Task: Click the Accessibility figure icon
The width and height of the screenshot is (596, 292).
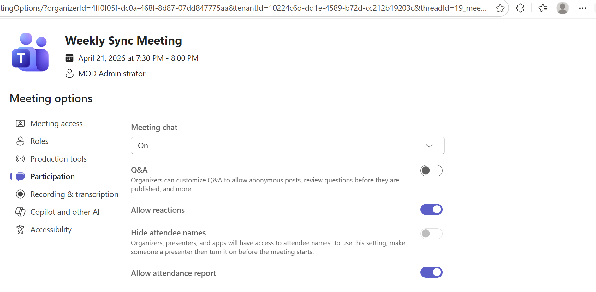Action: pyautogui.click(x=20, y=229)
